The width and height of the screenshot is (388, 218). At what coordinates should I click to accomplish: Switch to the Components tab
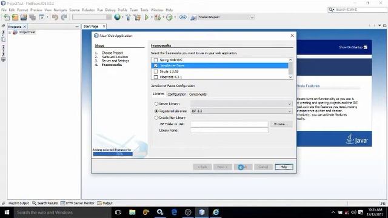point(198,94)
